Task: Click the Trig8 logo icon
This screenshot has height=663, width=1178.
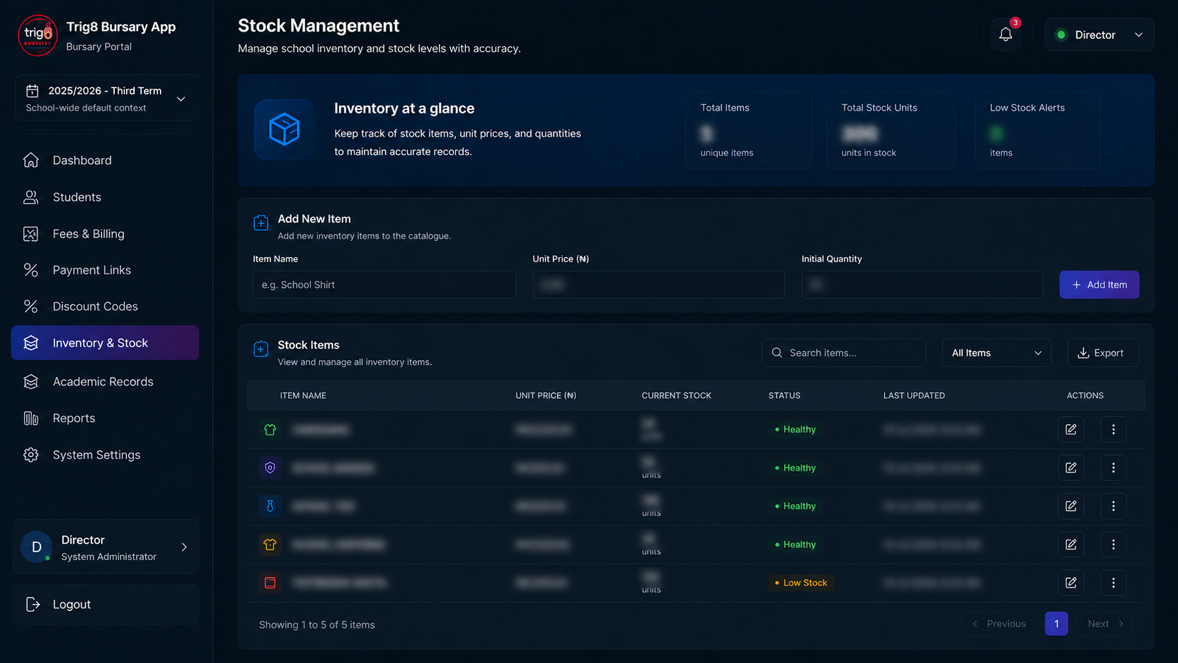Action: point(37,35)
